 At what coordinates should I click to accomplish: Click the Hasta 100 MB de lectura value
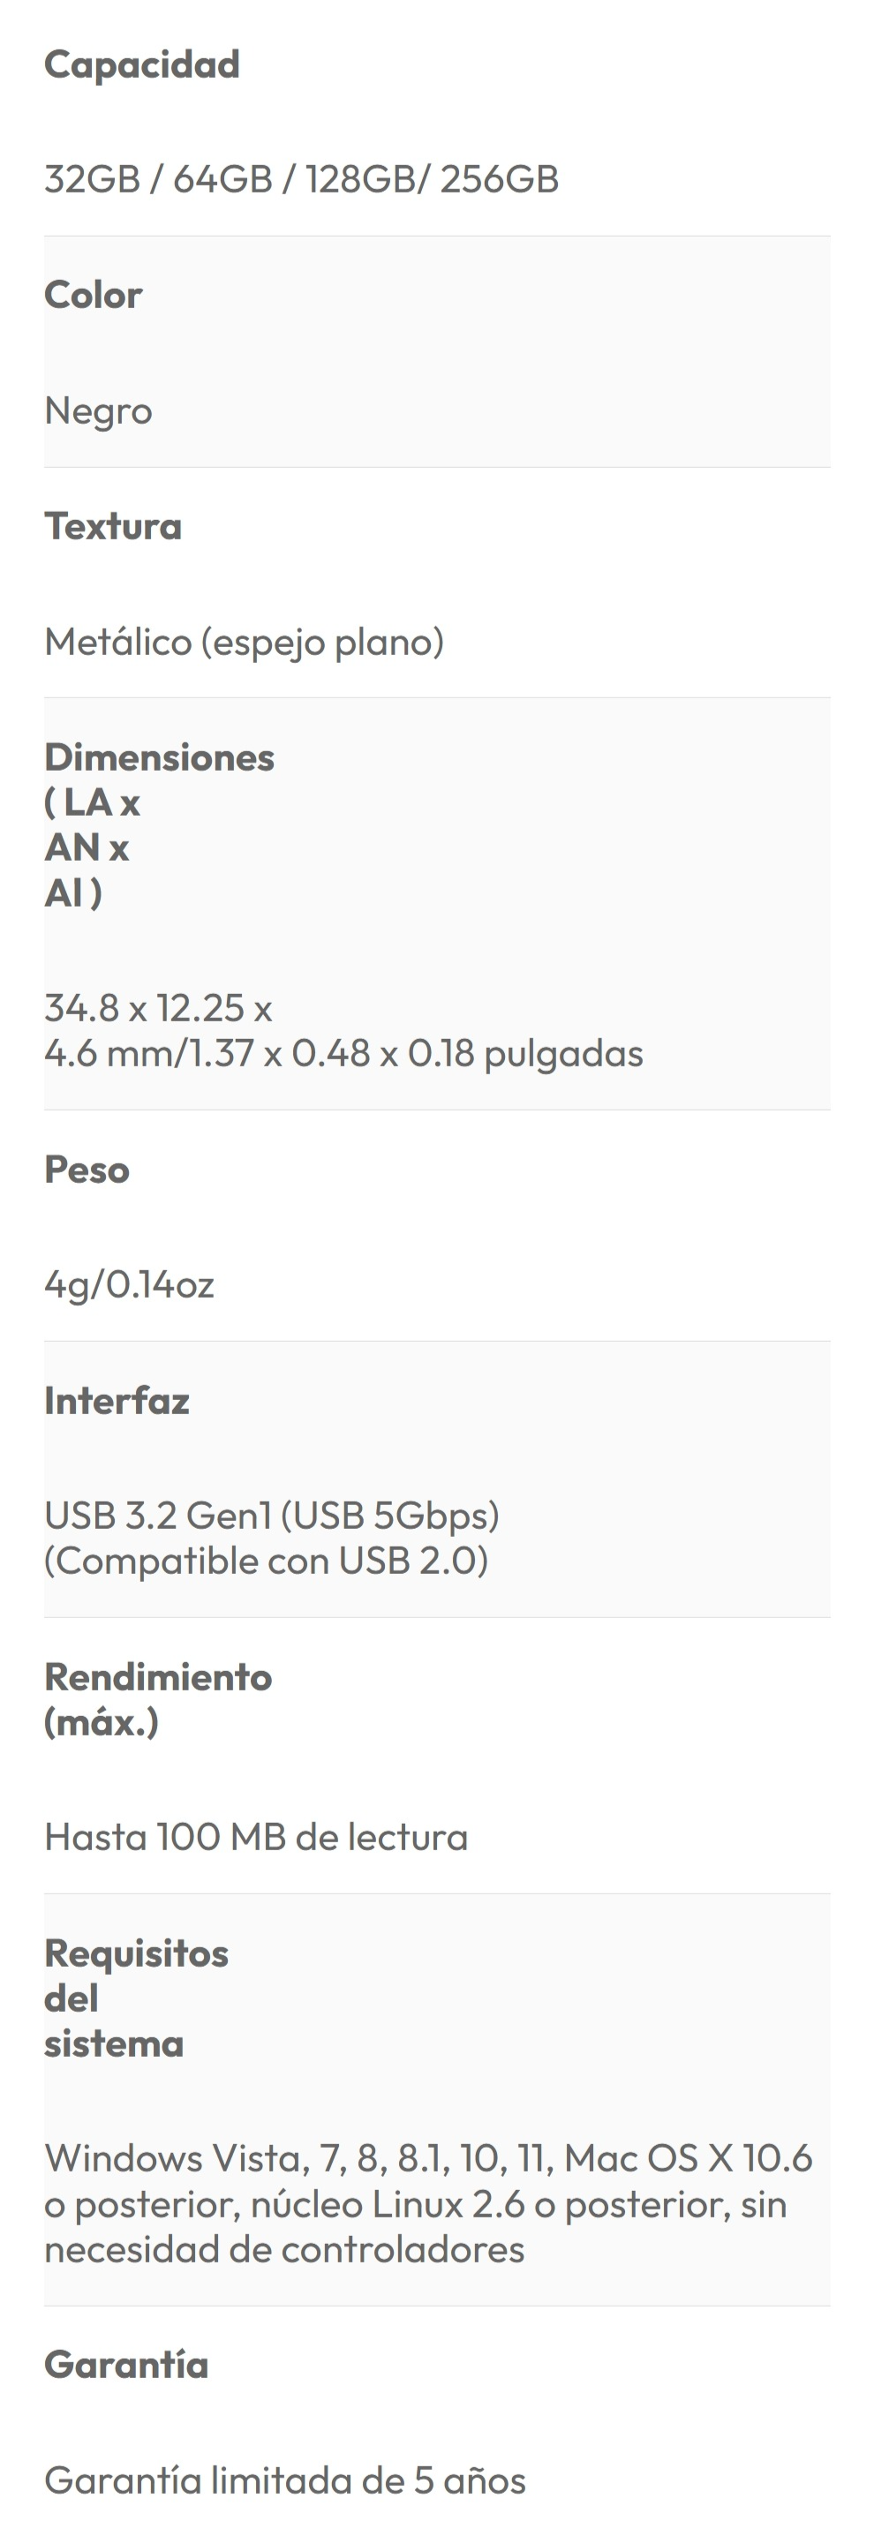click(x=255, y=1837)
